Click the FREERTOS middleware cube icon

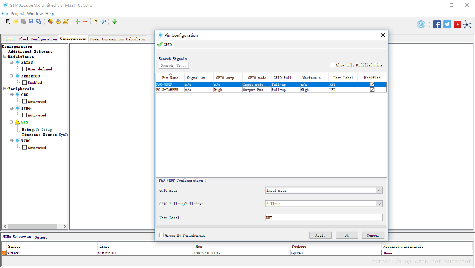pyautogui.click(x=18, y=76)
